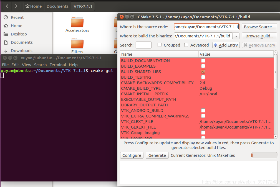The image size is (280, 187).
Task: Click the Generate button
Action: click(157, 155)
